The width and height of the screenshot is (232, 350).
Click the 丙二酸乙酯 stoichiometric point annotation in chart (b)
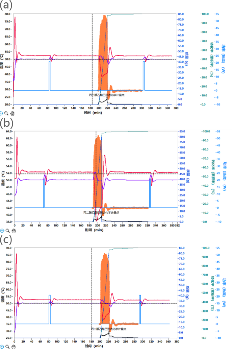[101, 212]
